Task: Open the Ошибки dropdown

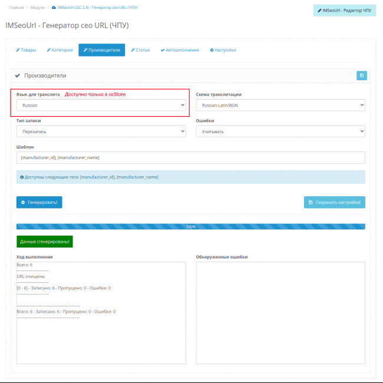Action: 280,131
